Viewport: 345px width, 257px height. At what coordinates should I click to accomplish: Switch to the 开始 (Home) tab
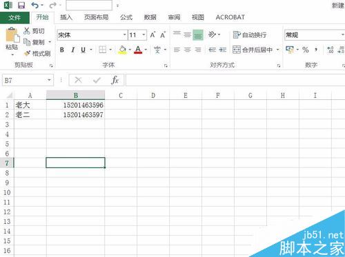[x=42, y=17]
